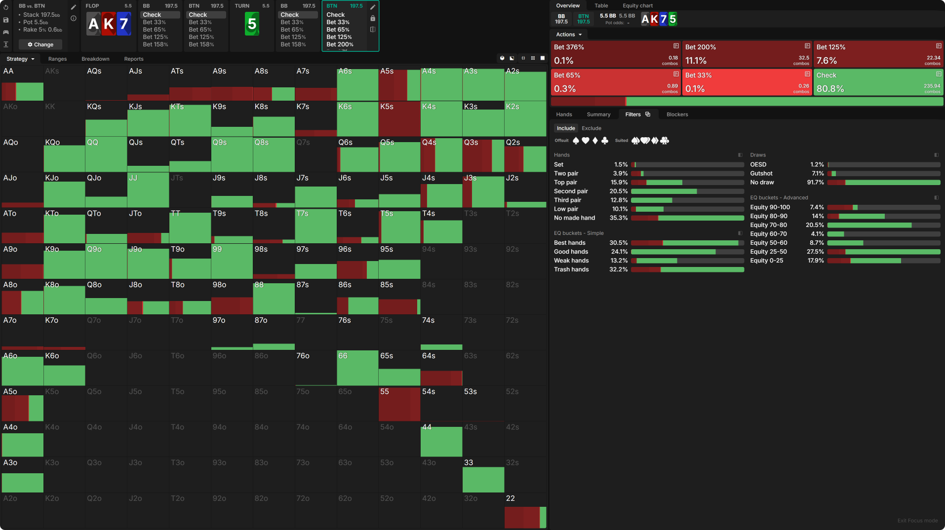Switch to the Table tab
Image resolution: width=945 pixels, height=530 pixels.
(x=601, y=5)
